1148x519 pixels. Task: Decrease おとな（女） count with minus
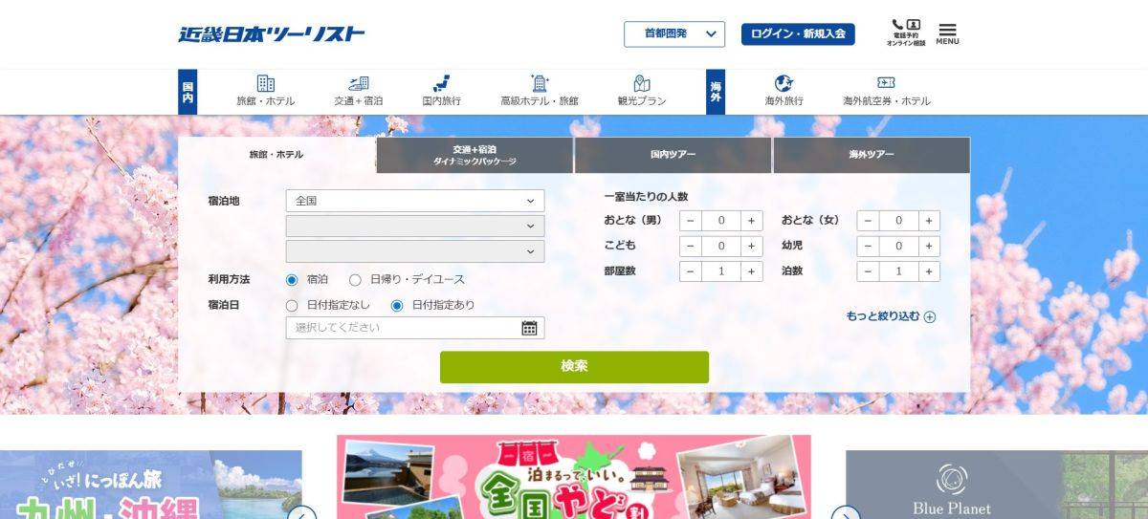coord(868,221)
